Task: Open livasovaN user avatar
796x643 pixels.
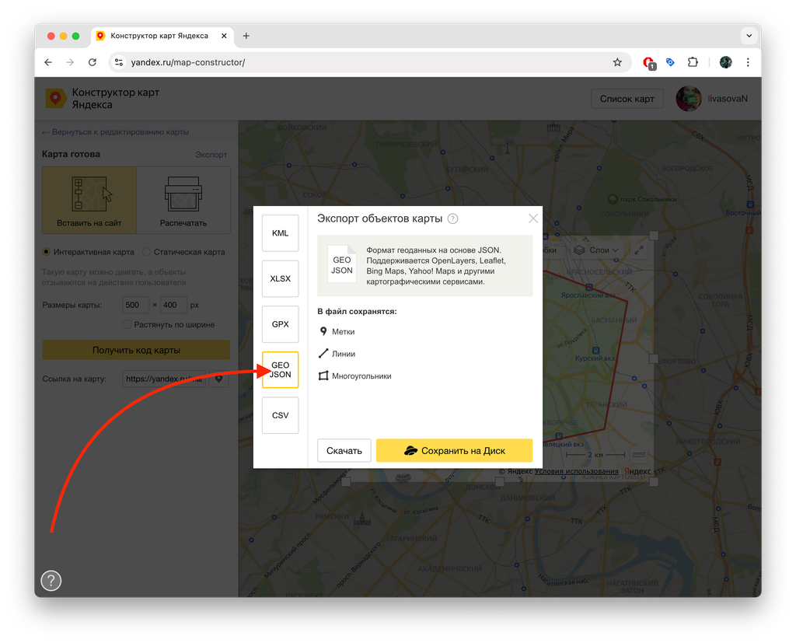Action: point(689,99)
